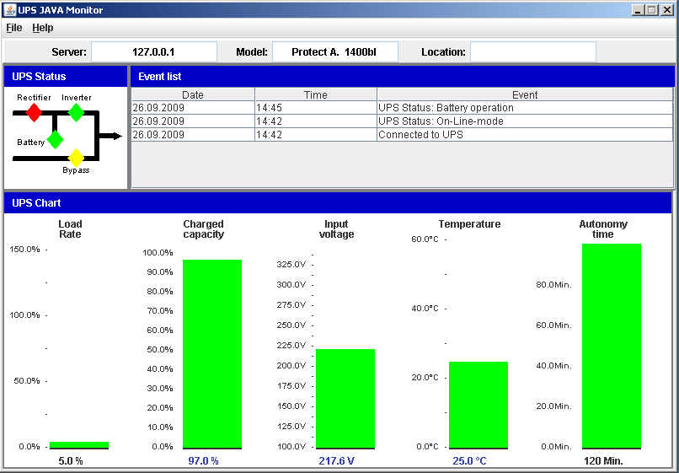
Task: Click the green Inverter status diamond
Action: [76, 113]
